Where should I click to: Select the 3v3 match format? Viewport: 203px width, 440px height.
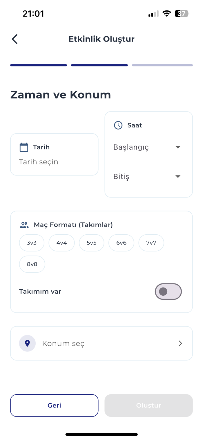[32, 243]
